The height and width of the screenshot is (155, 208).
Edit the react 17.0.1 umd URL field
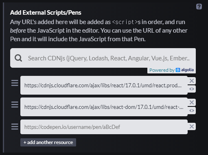click(104, 85)
